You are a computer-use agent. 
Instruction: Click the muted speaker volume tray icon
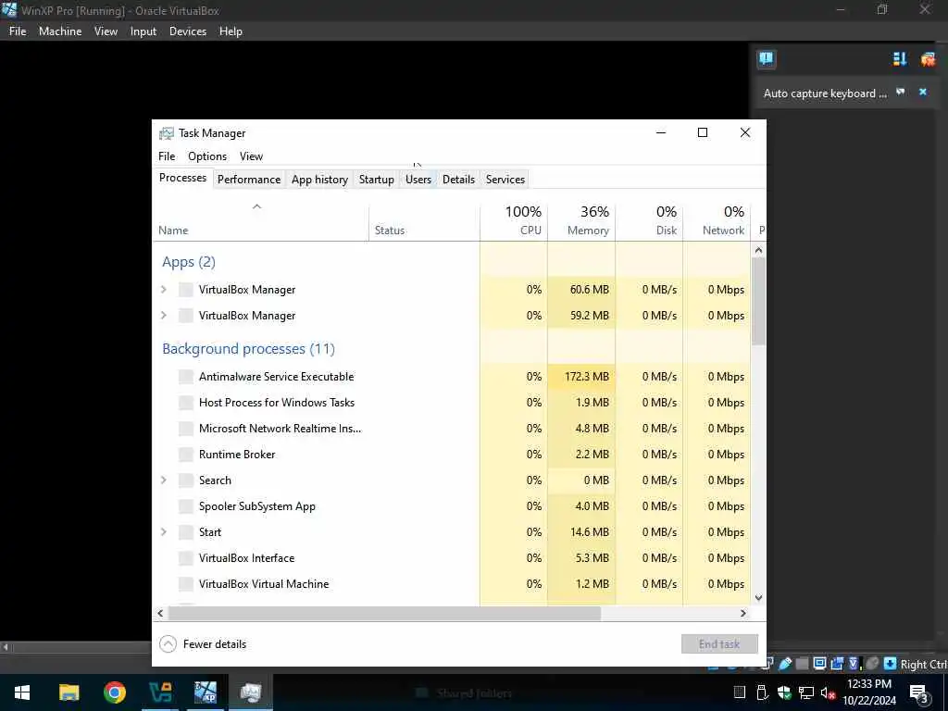coord(828,692)
